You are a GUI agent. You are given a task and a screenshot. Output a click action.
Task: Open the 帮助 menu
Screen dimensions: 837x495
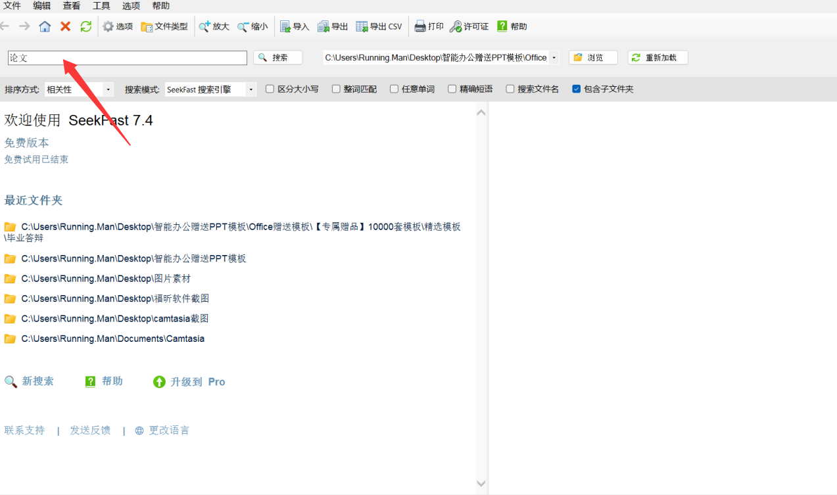pos(160,6)
